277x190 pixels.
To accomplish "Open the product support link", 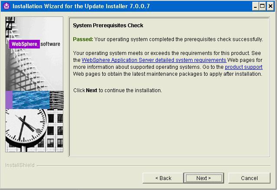I will 244,67.
